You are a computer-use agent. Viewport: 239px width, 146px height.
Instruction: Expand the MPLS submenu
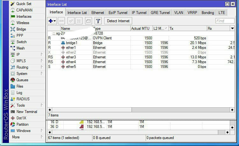(x=42, y=61)
